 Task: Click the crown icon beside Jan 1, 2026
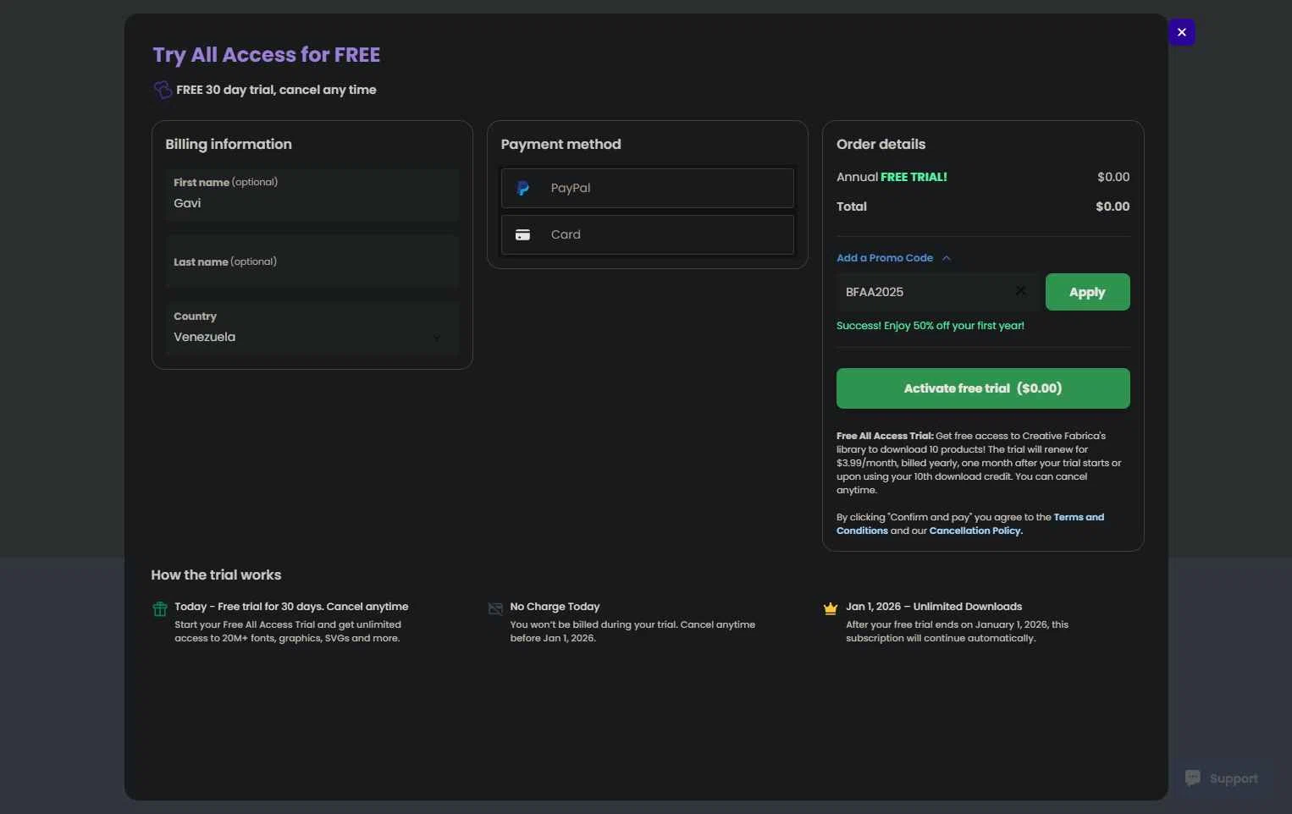coord(831,608)
